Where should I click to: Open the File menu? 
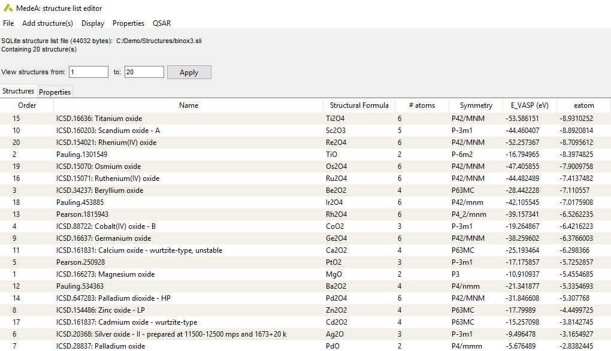coord(8,23)
